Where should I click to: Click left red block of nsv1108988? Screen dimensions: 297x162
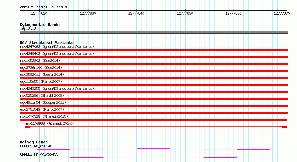[x=27, y=127]
